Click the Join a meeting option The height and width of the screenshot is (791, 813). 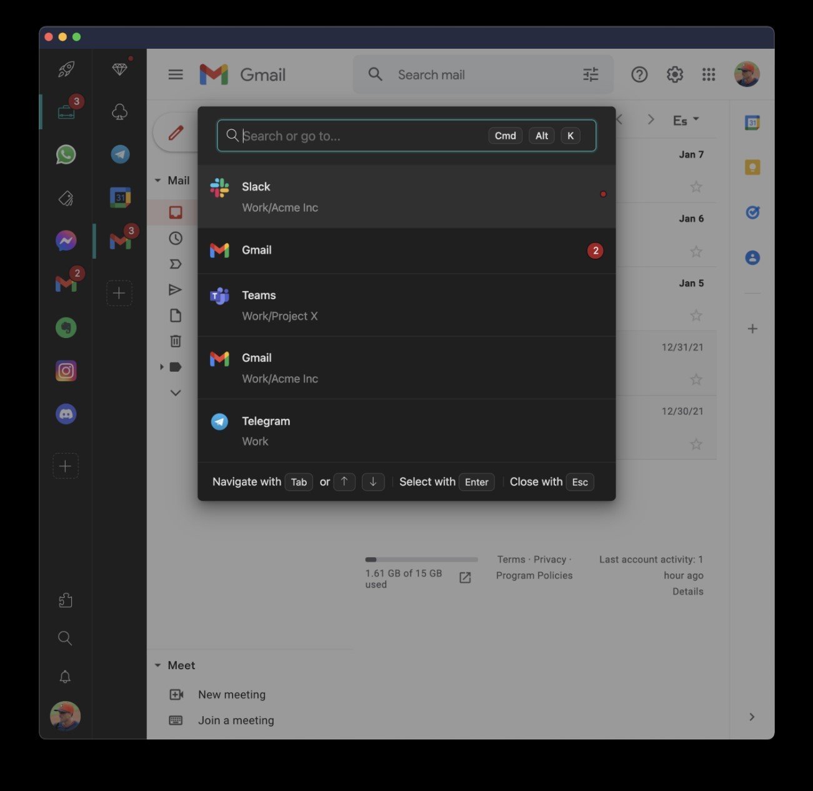(236, 720)
